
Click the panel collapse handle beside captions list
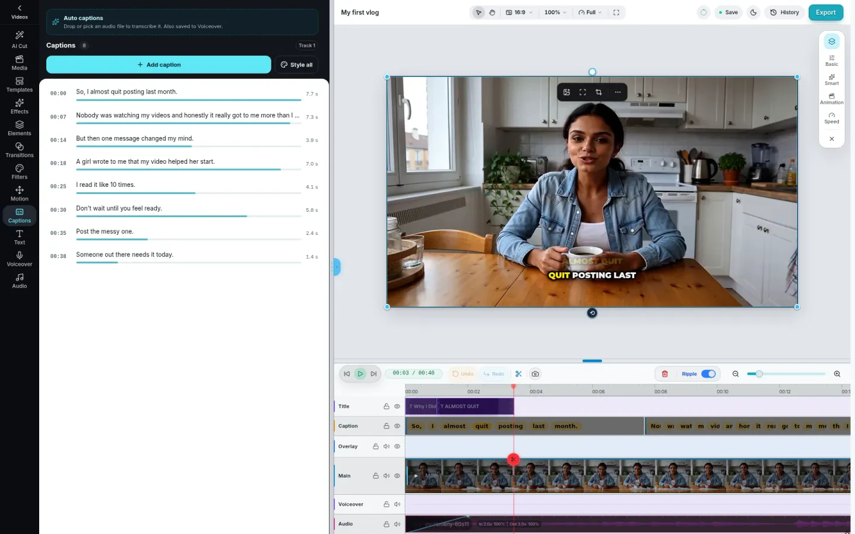tap(337, 267)
